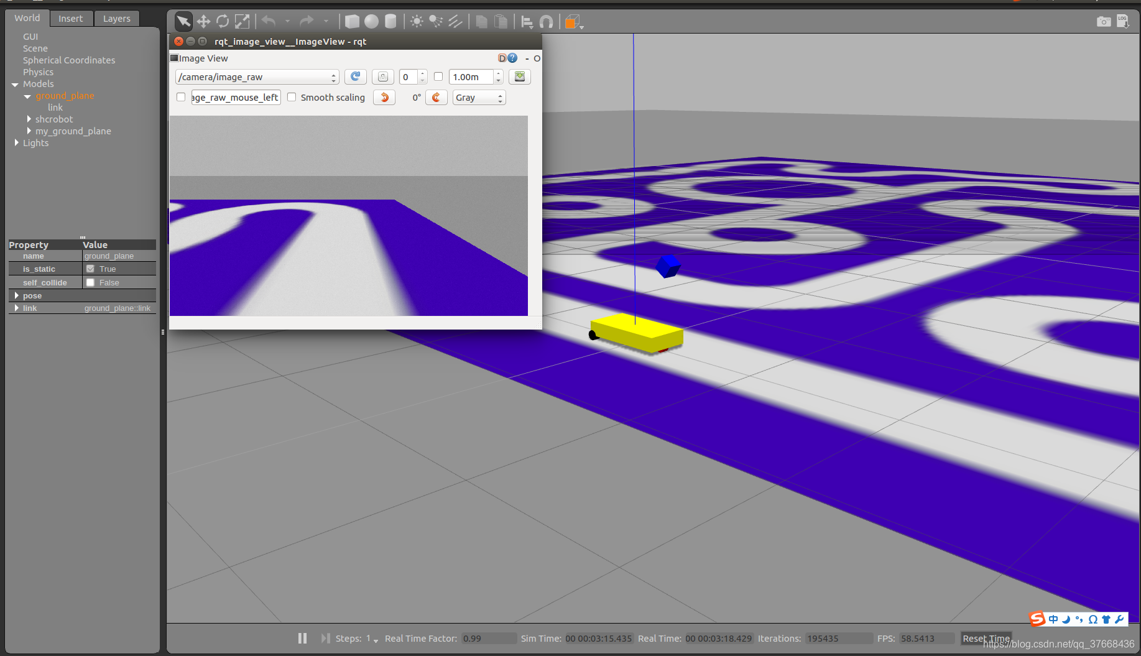Click the Reset Time button
This screenshot has height=656, width=1141.
(986, 639)
